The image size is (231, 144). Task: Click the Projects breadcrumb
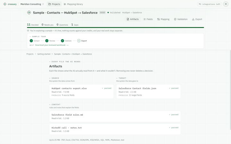30,54
